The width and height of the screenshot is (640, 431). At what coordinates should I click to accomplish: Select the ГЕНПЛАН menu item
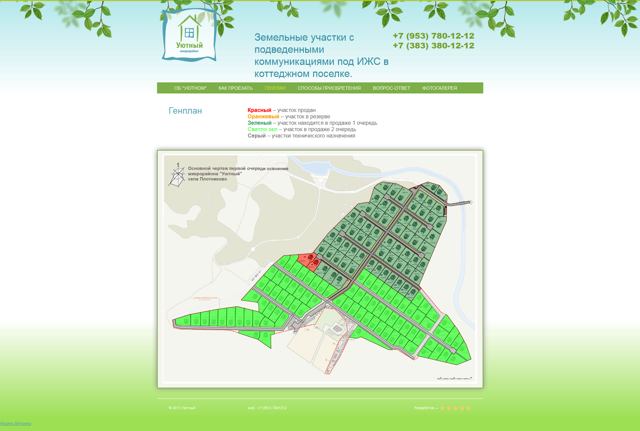pos(275,88)
